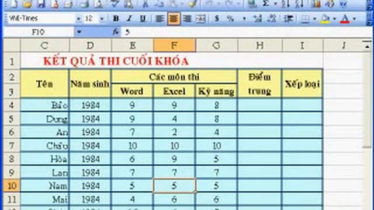
Task: Click the Format Painter brush icon
Action: click(192, 3)
